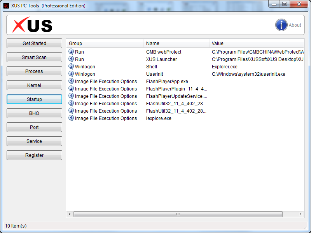
Task: Click info icon on Winlogon Shell row
Action: (x=71, y=66)
